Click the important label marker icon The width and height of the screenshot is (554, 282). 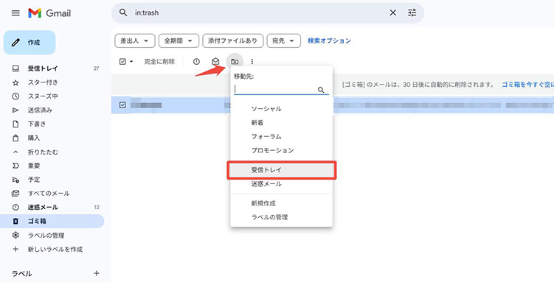pos(15,166)
